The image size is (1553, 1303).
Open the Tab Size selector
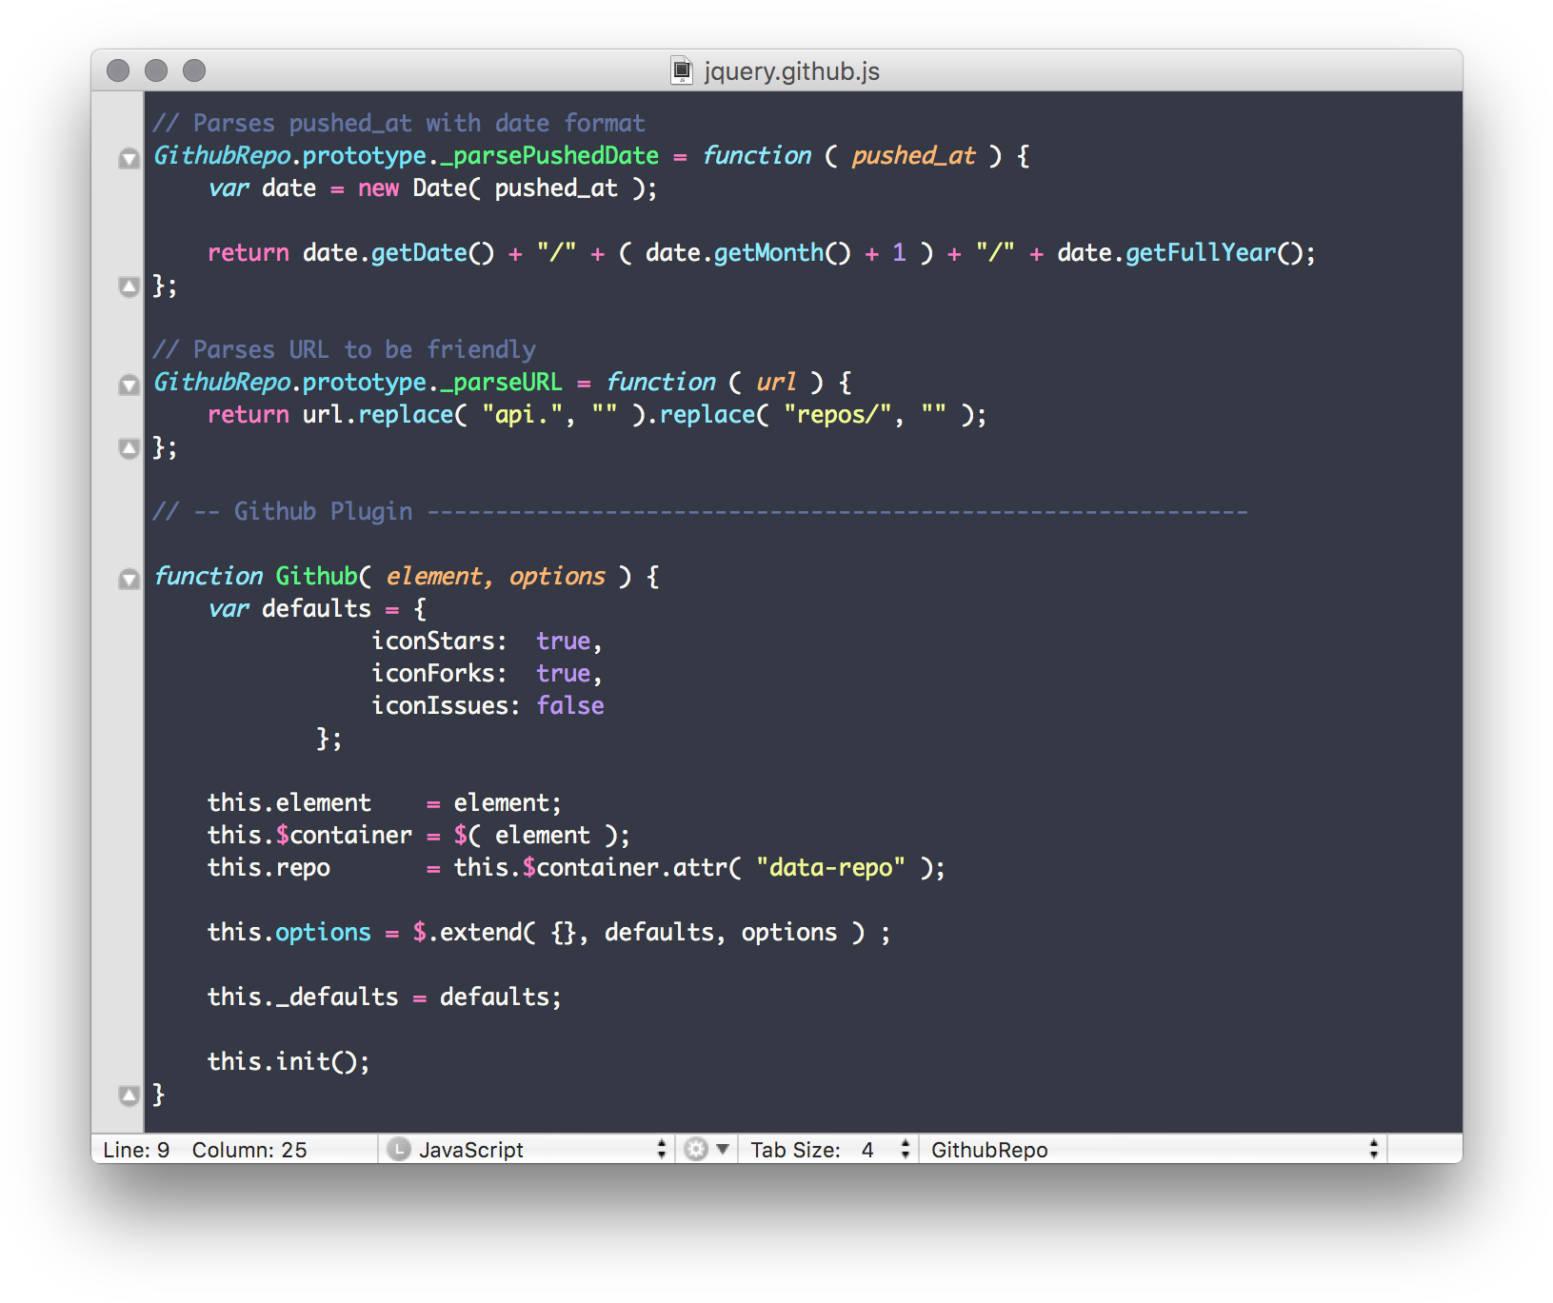pos(830,1150)
